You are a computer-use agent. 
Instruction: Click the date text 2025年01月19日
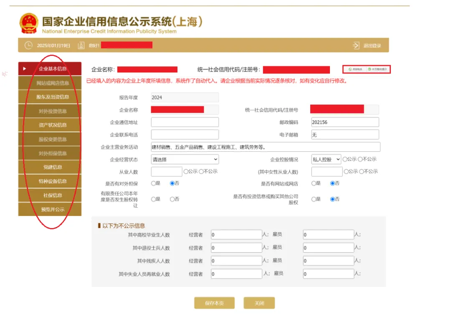coord(53,46)
